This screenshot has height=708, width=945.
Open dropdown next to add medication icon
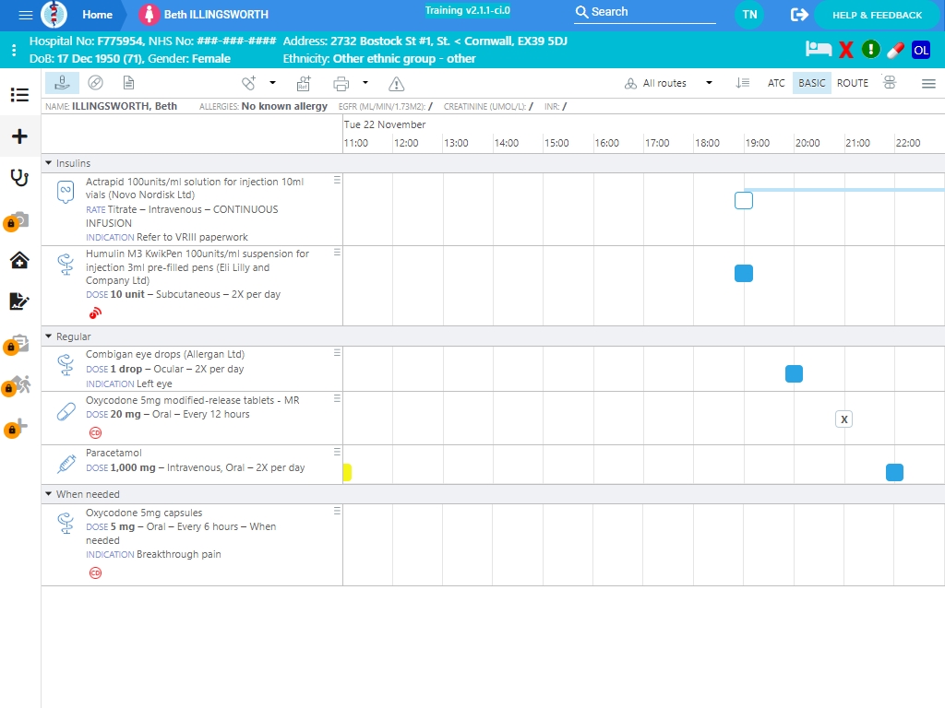point(272,83)
